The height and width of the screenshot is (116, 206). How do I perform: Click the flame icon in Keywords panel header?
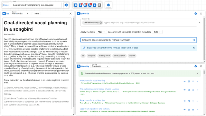coord(196,13)
